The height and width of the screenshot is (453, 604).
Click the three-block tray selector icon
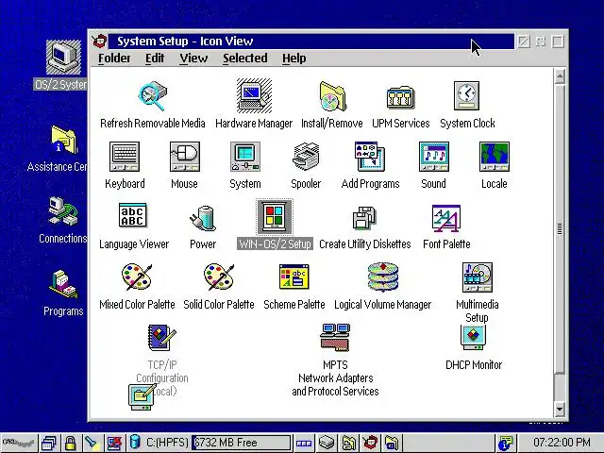[304, 443]
